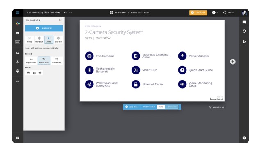Click the Upgrade button
Viewport: 257px width, 150px height.
click(x=198, y=13)
